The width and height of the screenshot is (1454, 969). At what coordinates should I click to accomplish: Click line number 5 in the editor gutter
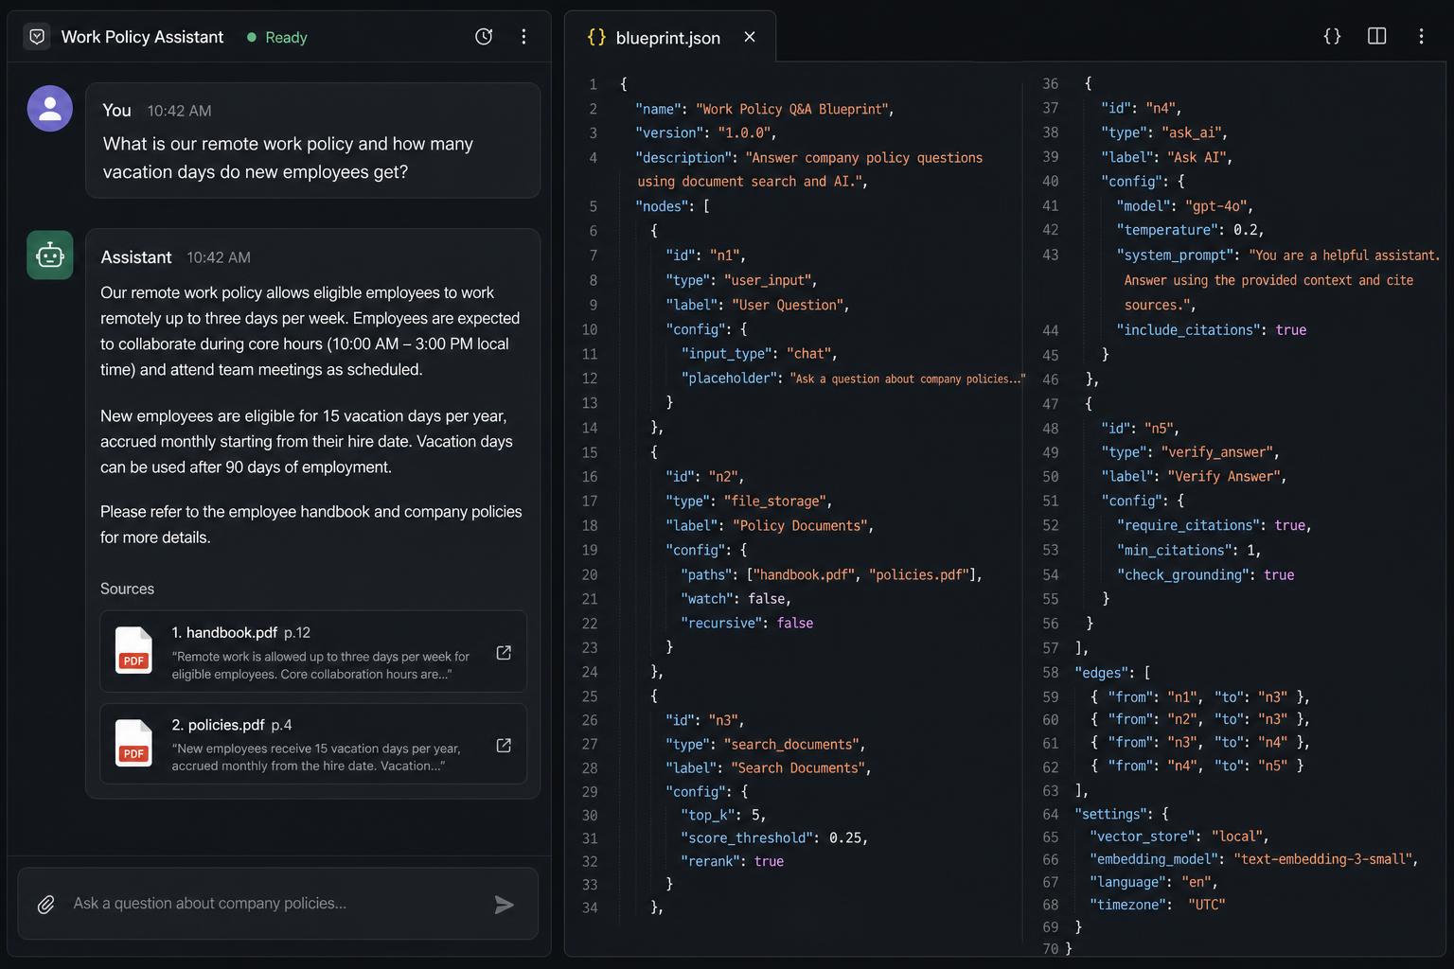click(x=593, y=206)
